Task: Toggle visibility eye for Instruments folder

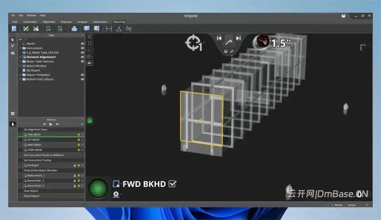Action: click(82, 48)
